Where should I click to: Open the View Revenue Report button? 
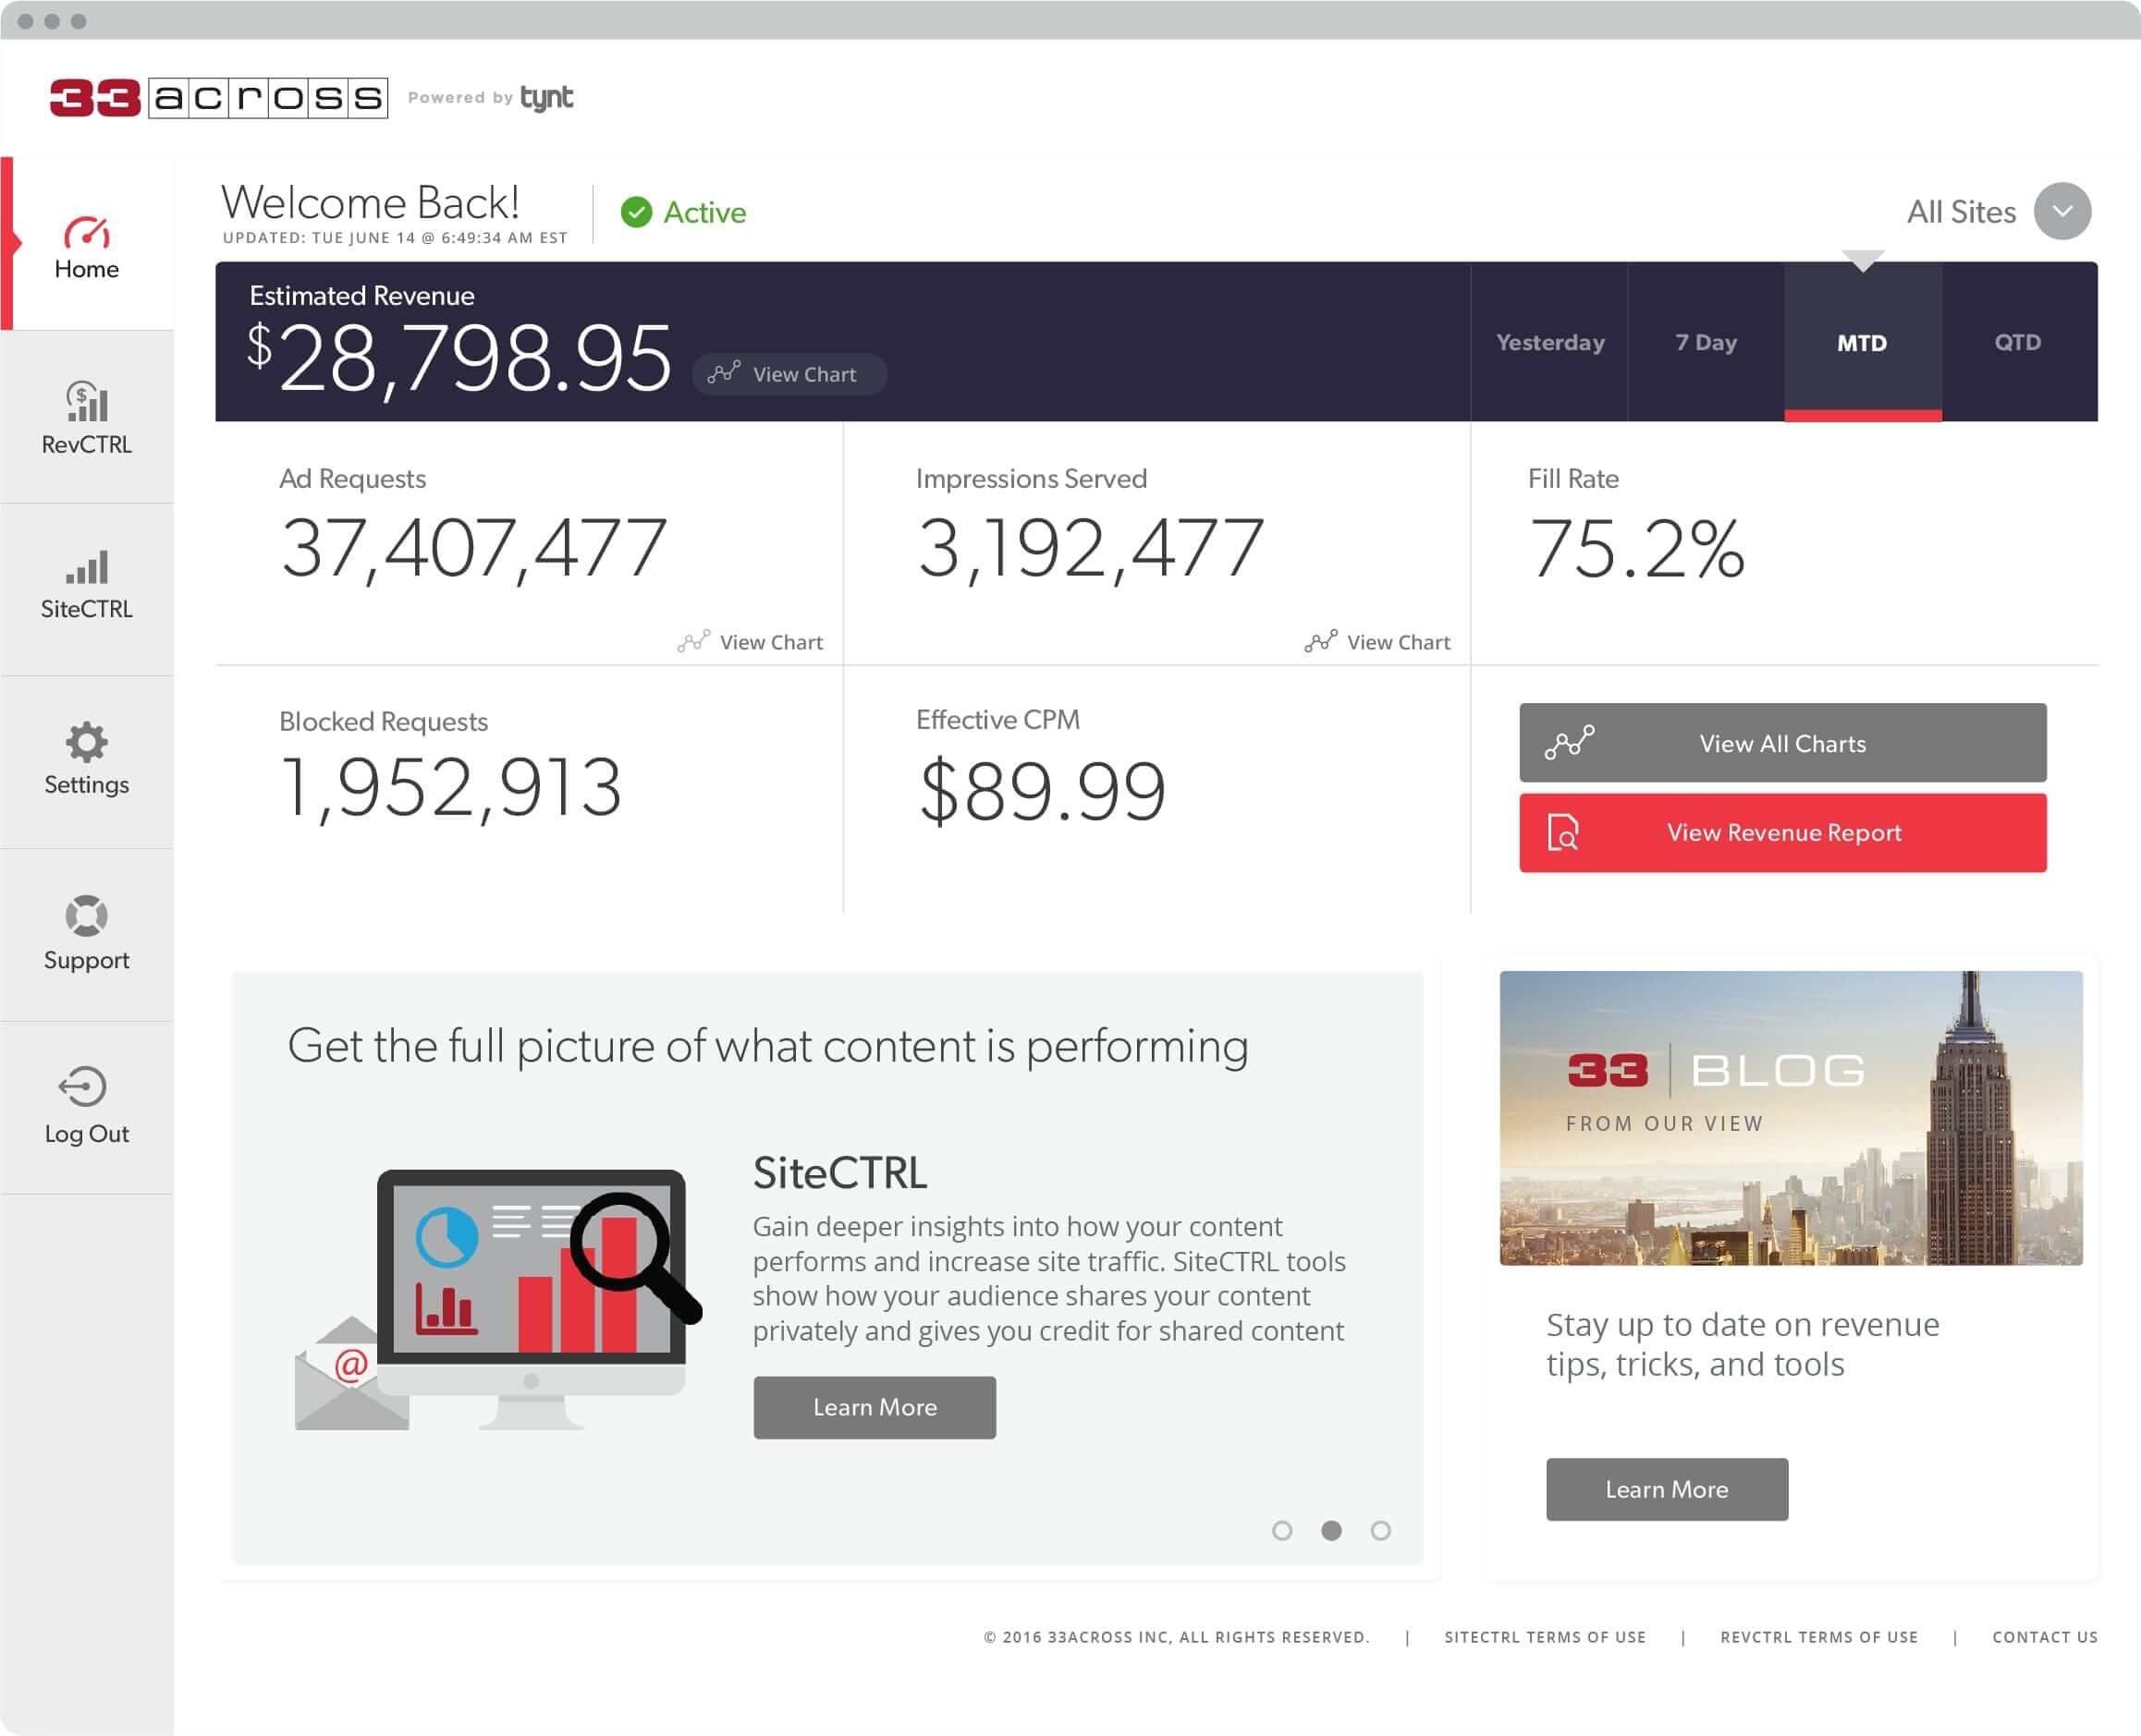tap(1783, 833)
